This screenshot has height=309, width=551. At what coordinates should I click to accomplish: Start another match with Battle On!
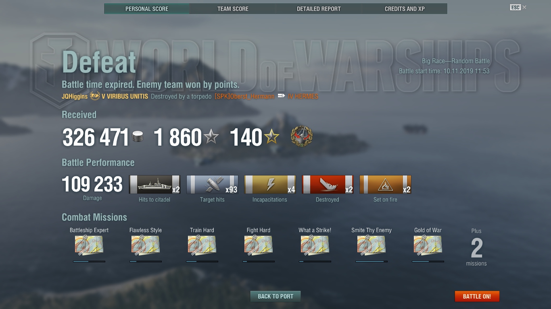477,297
